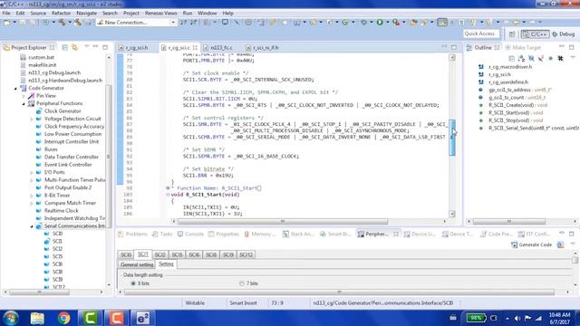Click the editor vertical scrollbar thumb
This screenshot has width=580, height=326.
click(x=452, y=138)
